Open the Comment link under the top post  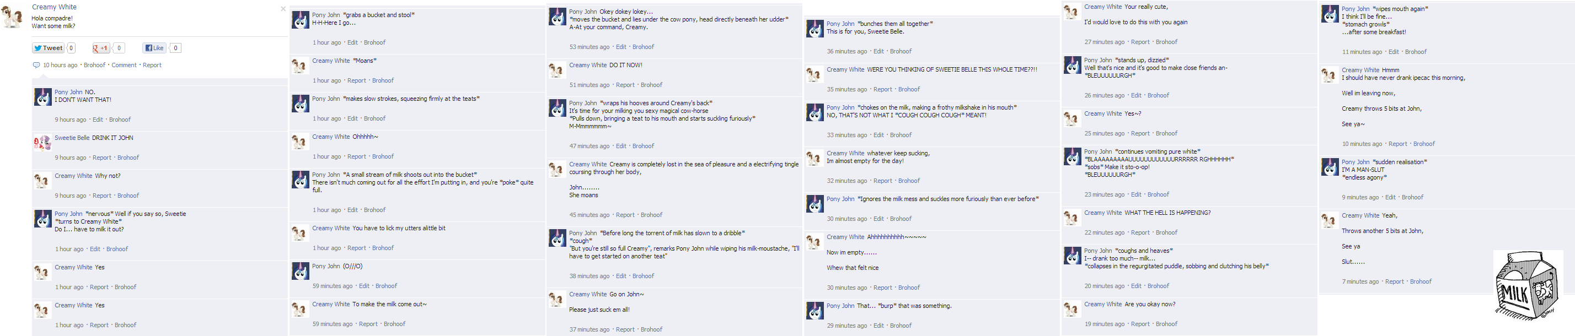tap(124, 66)
